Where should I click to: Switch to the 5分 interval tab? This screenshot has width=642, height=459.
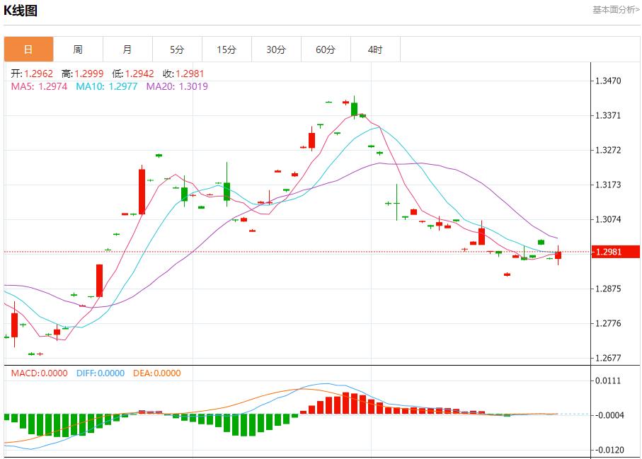click(177, 50)
